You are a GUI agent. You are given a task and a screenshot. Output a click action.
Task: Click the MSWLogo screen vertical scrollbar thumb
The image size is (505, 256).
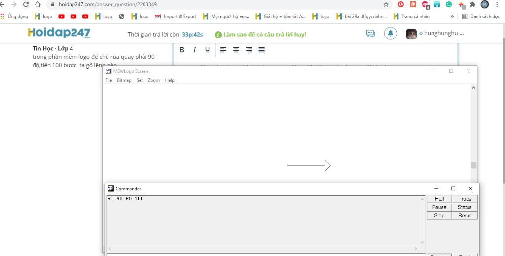point(473,165)
